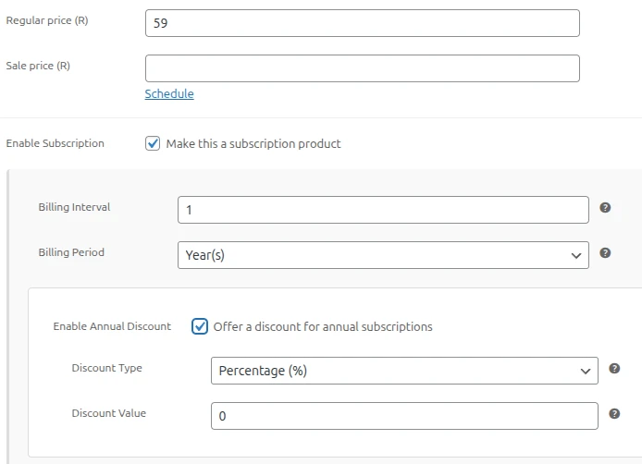Screen dimensions: 642x464
Task: Toggle Offer a discount for annual subscriptions
Action: [200, 326]
